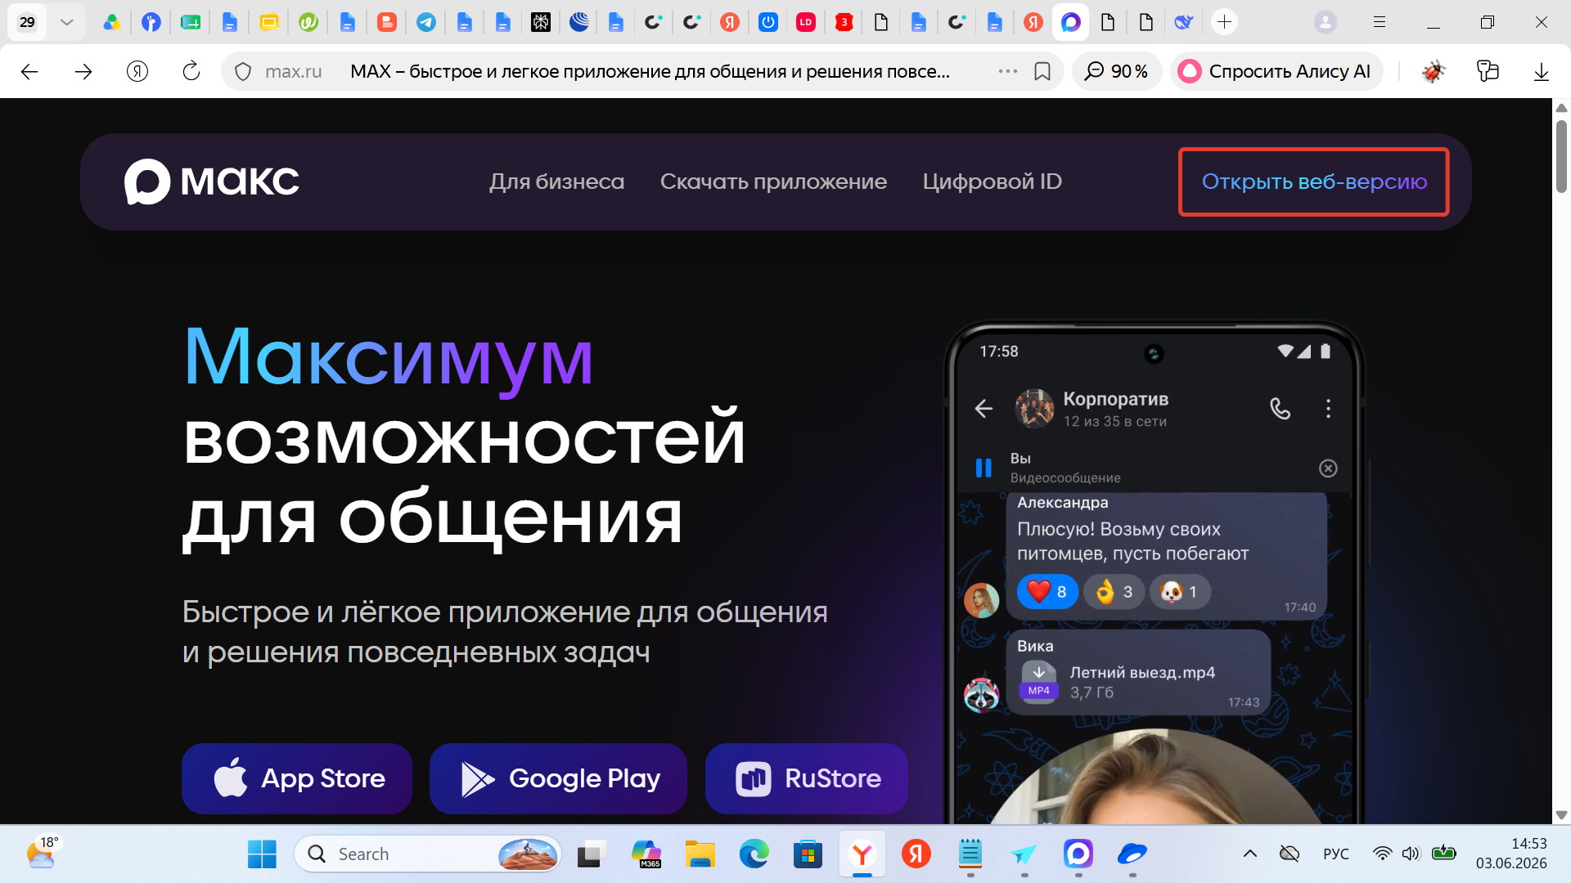Click the 29 tabs counter
This screenshot has width=1571, height=883.
click(x=27, y=22)
